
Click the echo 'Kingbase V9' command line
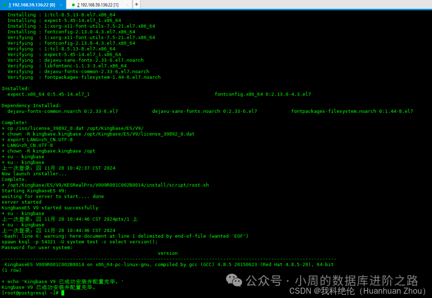click(x=62, y=282)
